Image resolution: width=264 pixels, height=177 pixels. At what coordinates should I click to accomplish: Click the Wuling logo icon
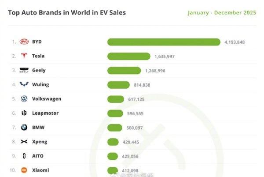click(x=24, y=84)
